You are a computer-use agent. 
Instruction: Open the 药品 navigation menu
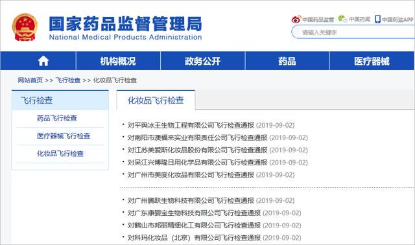pos(287,61)
